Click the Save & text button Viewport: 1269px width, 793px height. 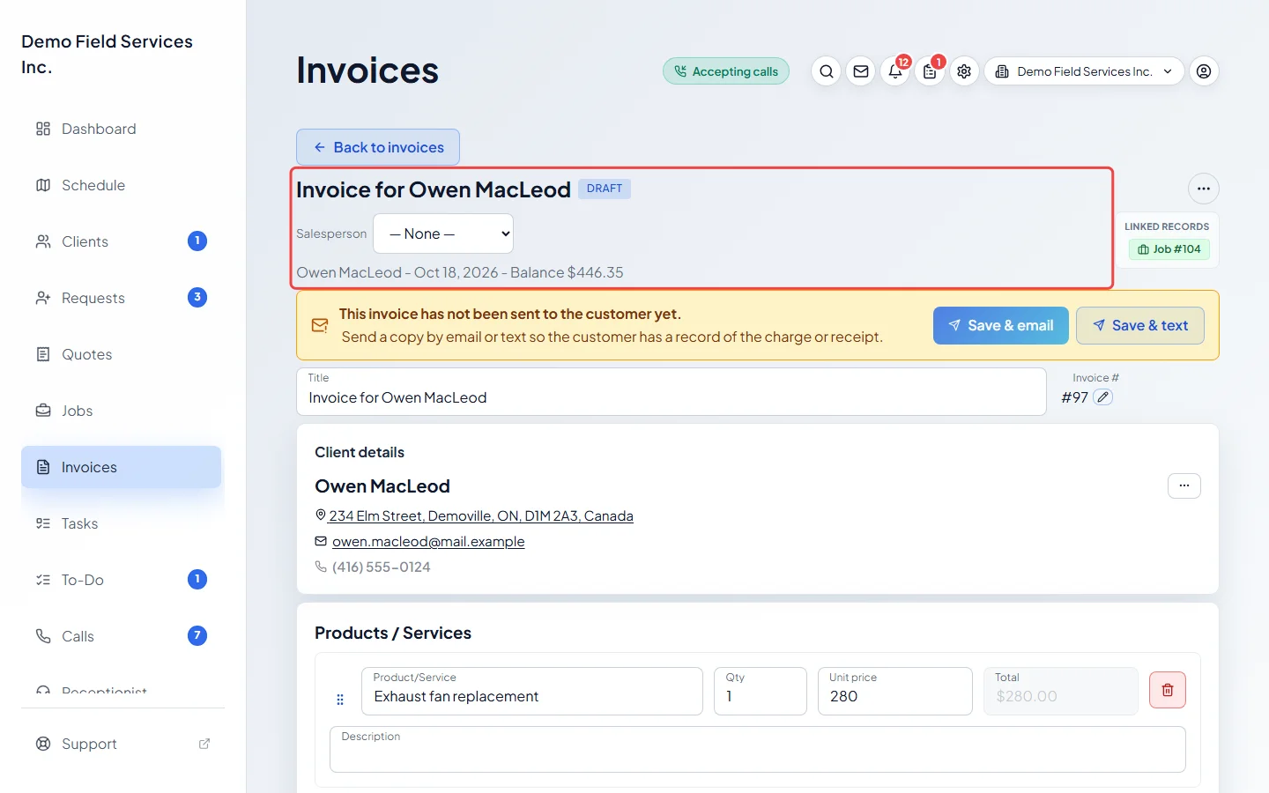click(1140, 326)
